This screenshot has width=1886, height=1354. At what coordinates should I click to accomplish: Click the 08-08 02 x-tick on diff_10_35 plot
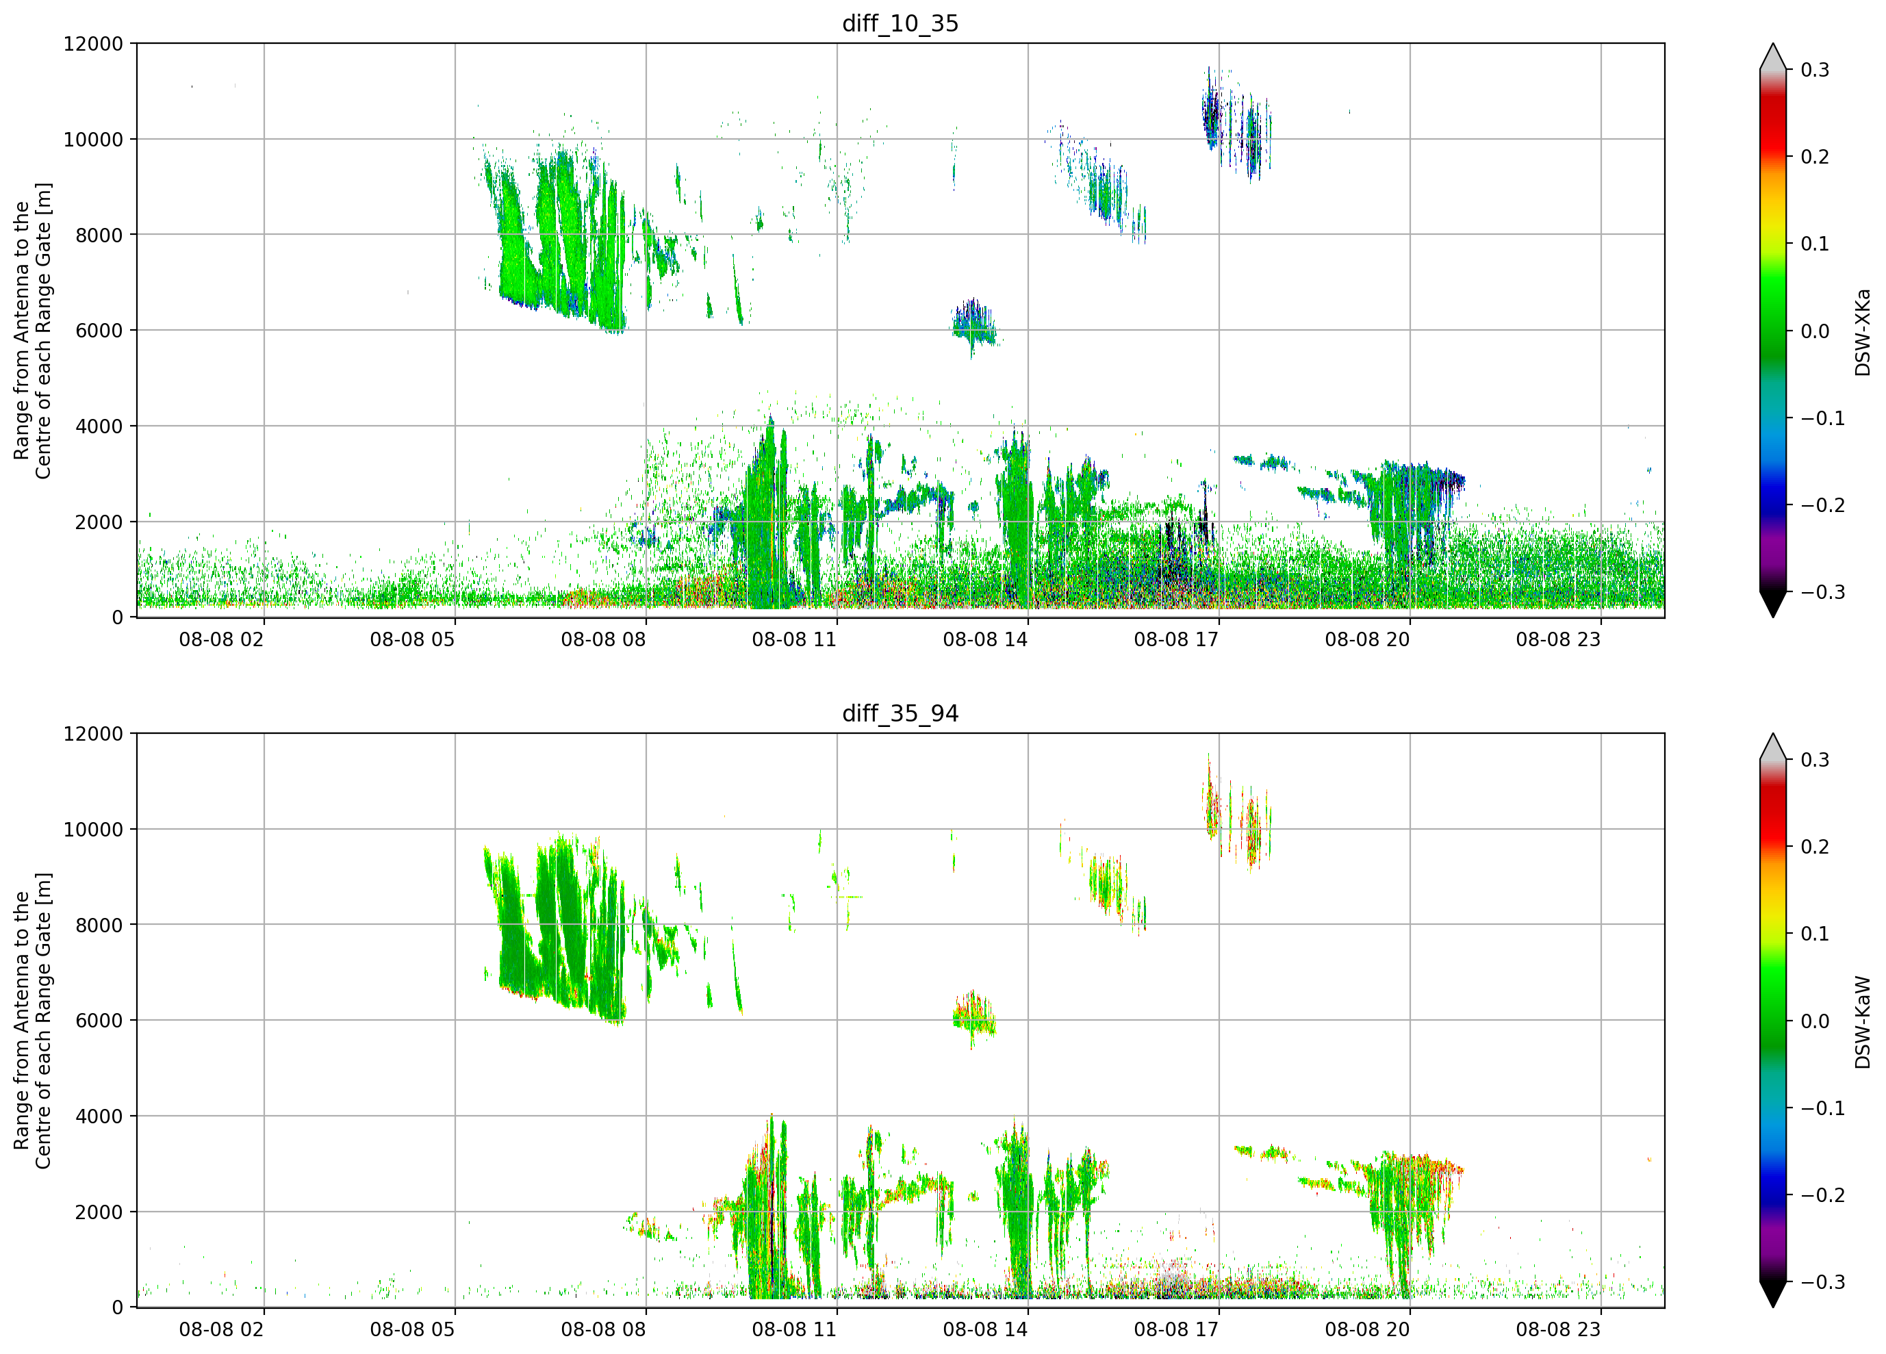(x=221, y=639)
